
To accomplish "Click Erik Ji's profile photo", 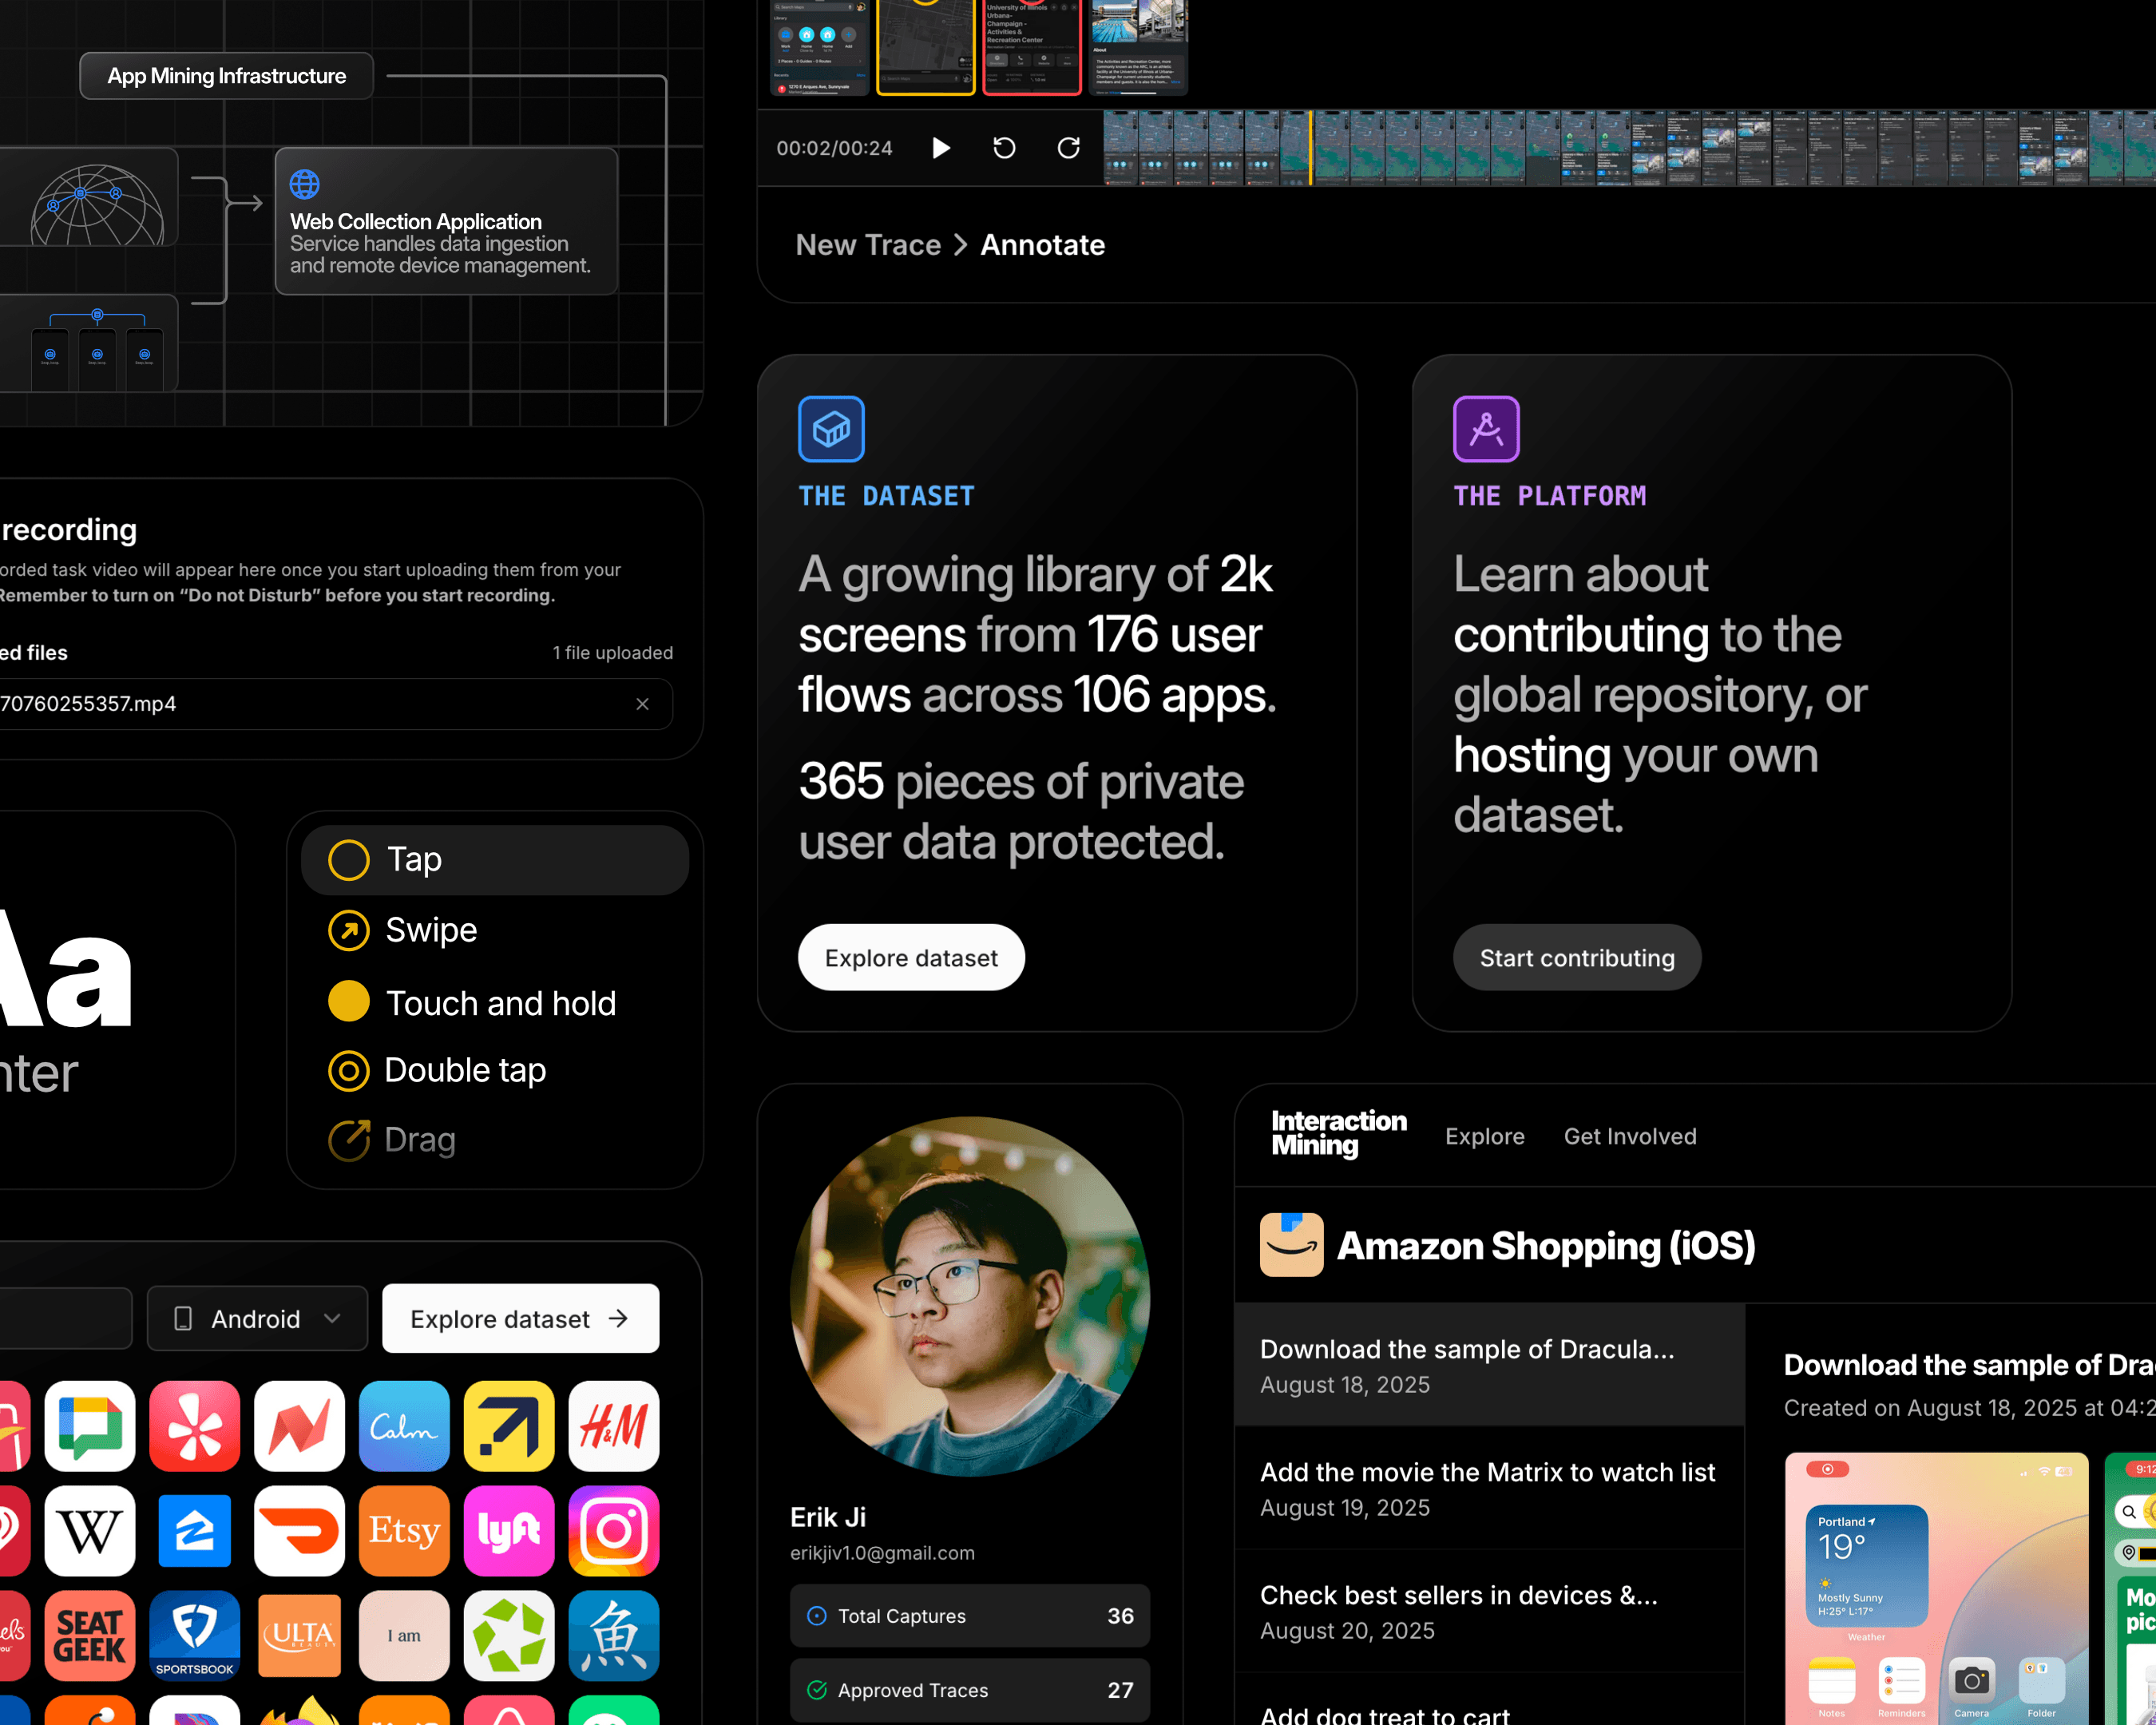I will tap(970, 1296).
